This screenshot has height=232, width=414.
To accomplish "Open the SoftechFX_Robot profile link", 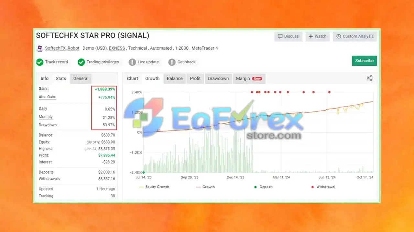I will (62, 48).
